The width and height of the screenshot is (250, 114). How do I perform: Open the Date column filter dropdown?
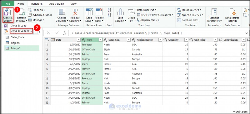point(79,40)
